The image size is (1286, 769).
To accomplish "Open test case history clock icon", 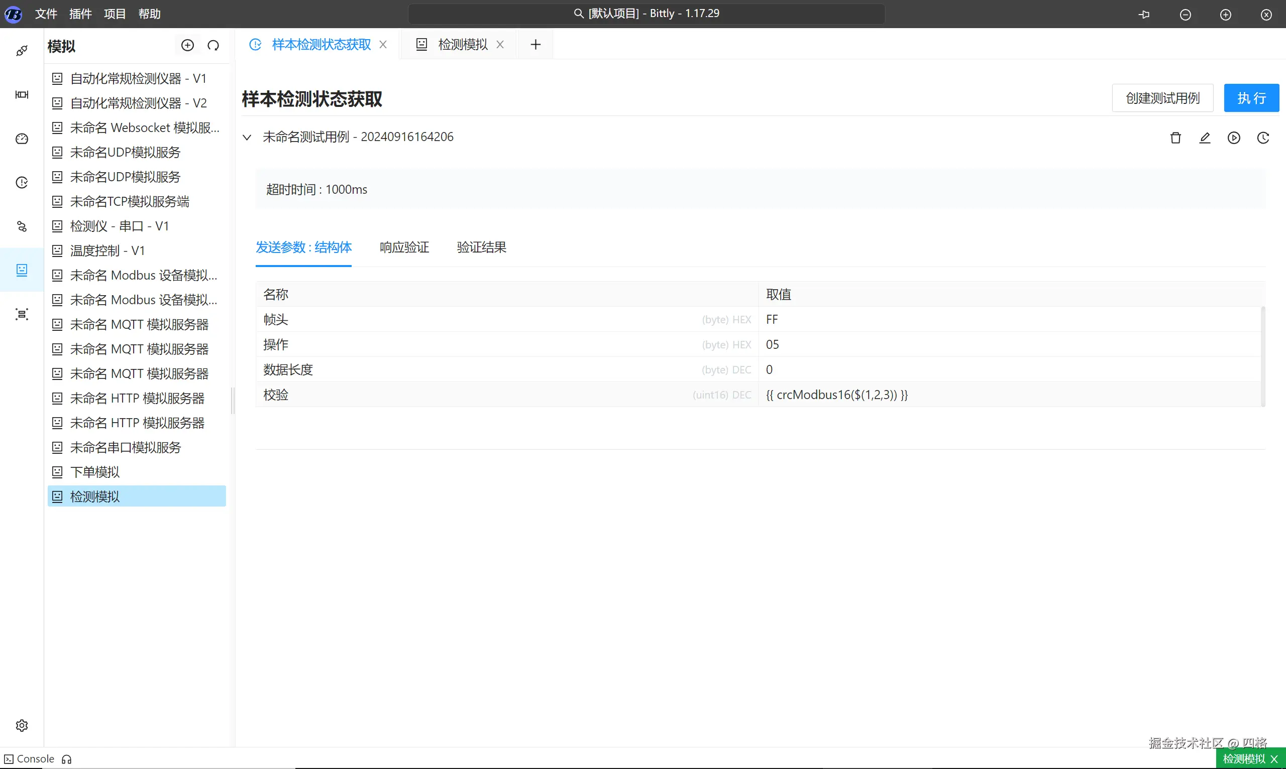I will coord(1263,138).
